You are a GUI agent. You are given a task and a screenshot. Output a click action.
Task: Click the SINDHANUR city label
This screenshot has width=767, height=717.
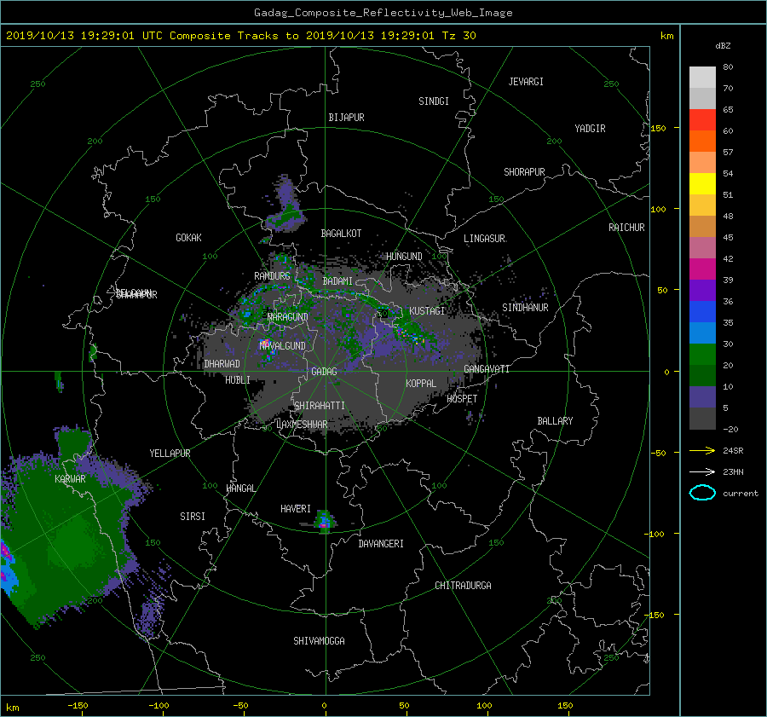(x=525, y=308)
